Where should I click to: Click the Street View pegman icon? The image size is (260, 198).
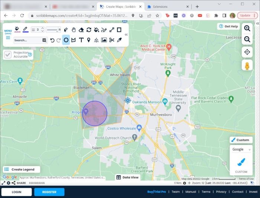click(x=247, y=65)
